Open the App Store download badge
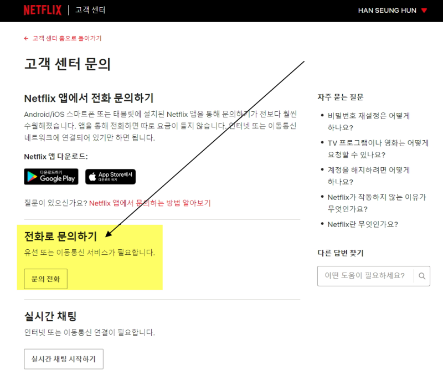443x370 pixels. [x=110, y=176]
